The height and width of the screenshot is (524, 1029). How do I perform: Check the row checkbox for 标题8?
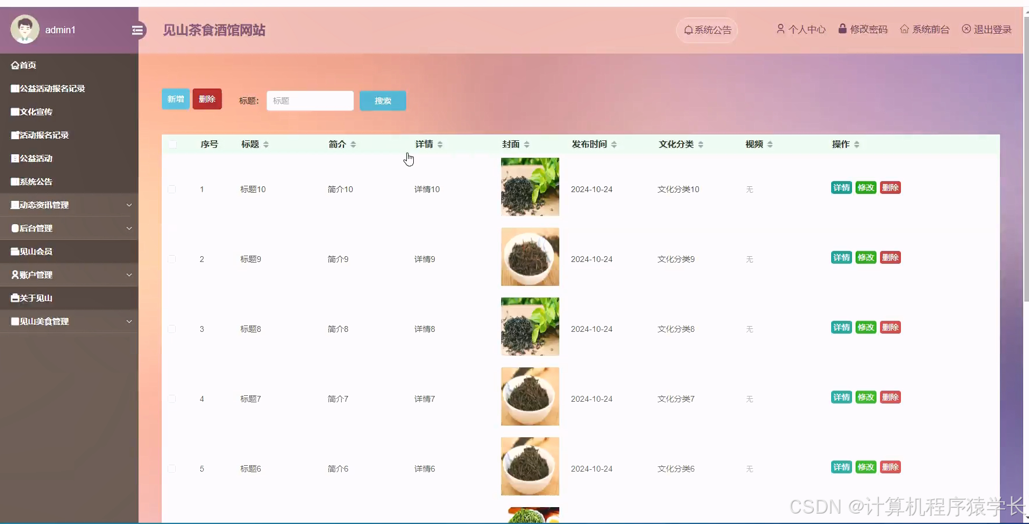pos(172,328)
